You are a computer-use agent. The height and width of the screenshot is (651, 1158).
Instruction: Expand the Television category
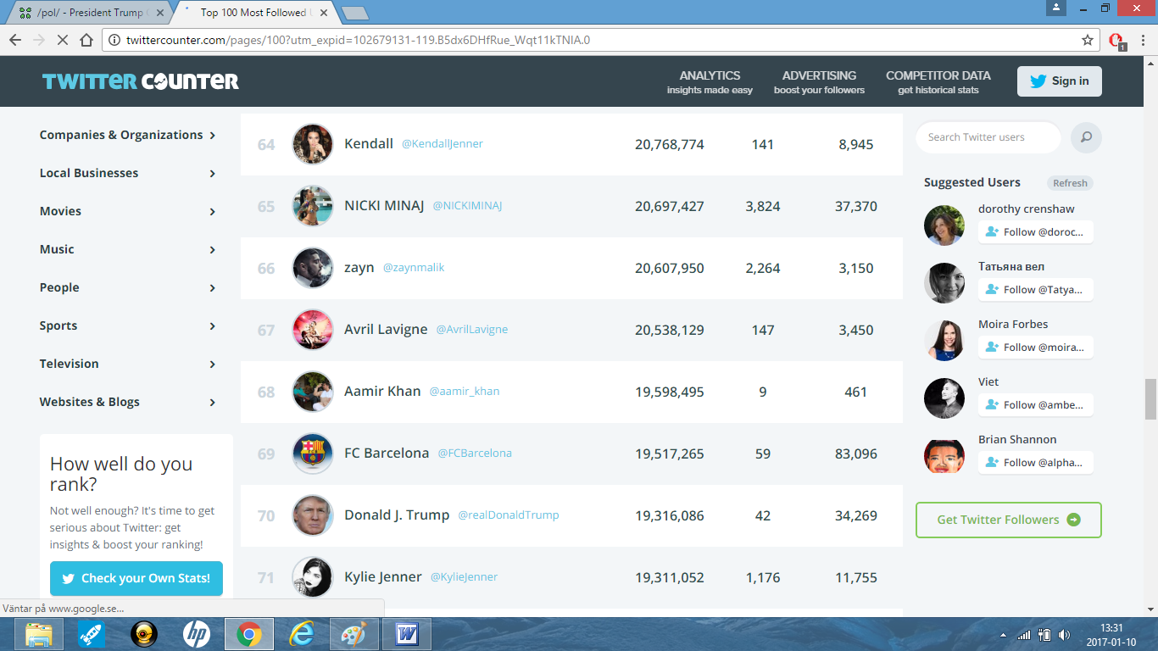(128, 364)
